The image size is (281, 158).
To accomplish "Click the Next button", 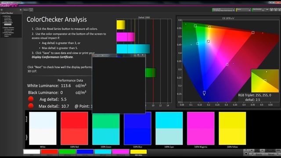I will point(273,154).
